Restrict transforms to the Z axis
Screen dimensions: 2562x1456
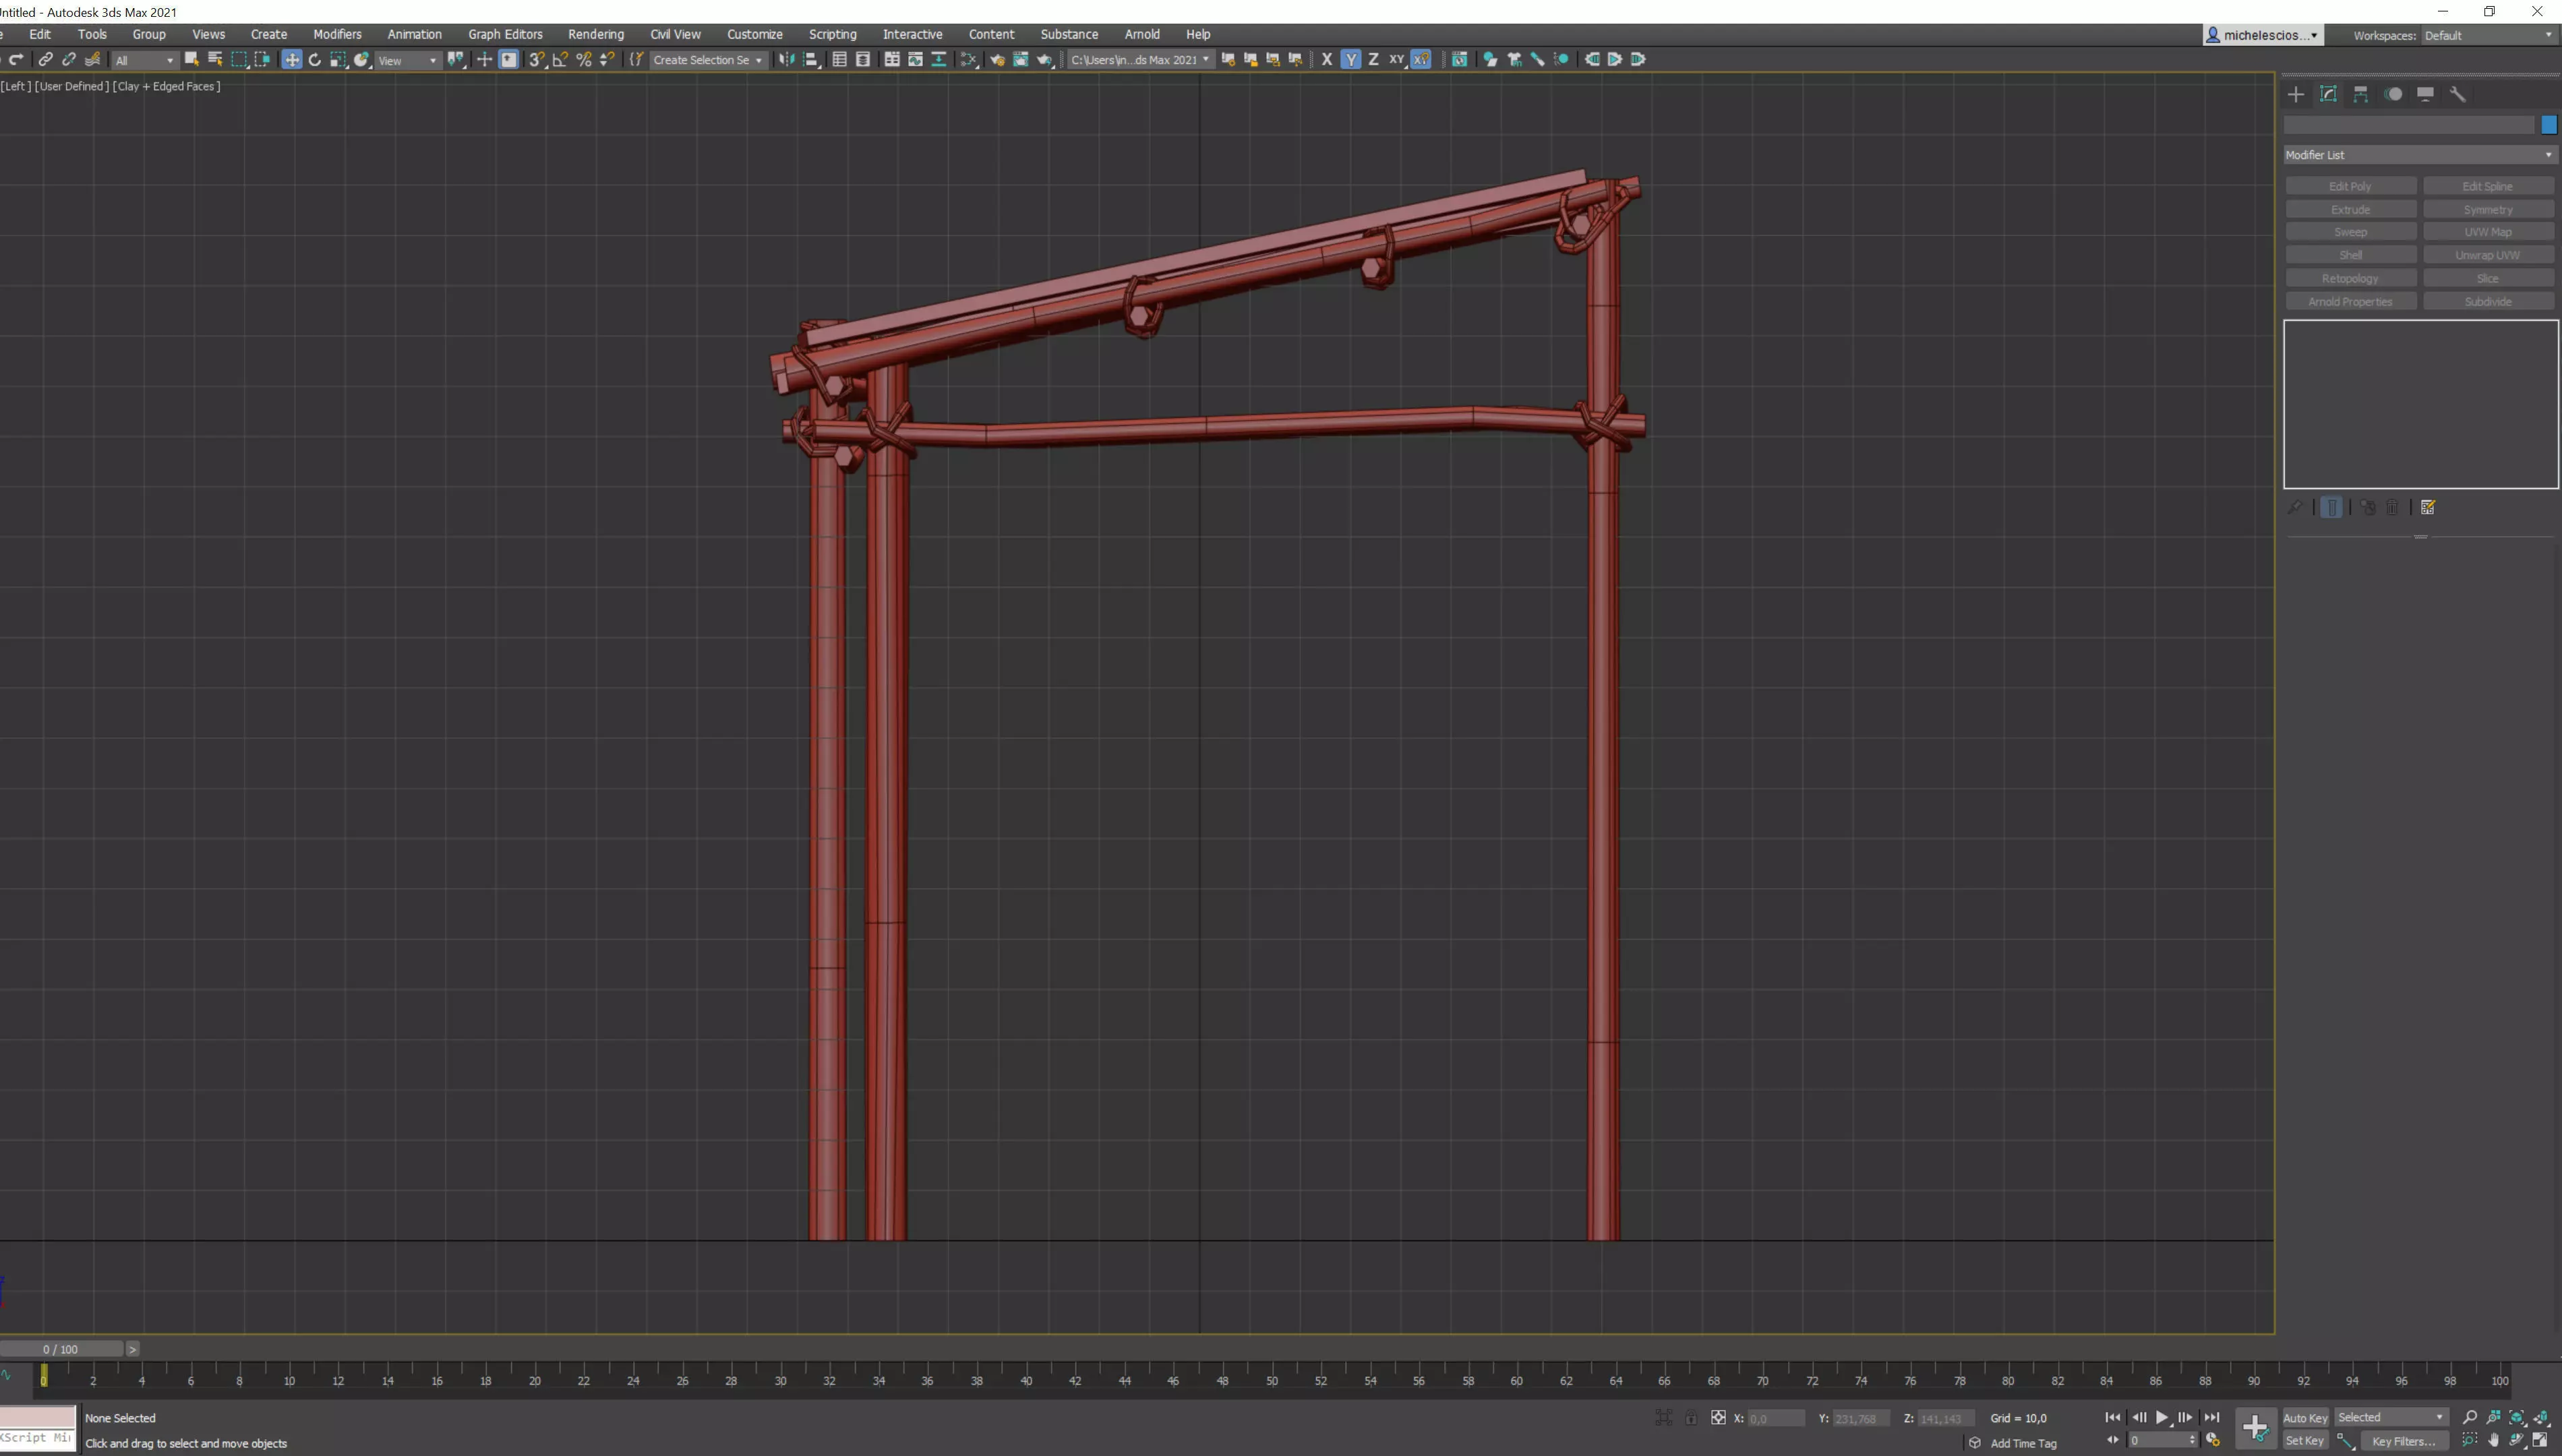[x=1373, y=60]
